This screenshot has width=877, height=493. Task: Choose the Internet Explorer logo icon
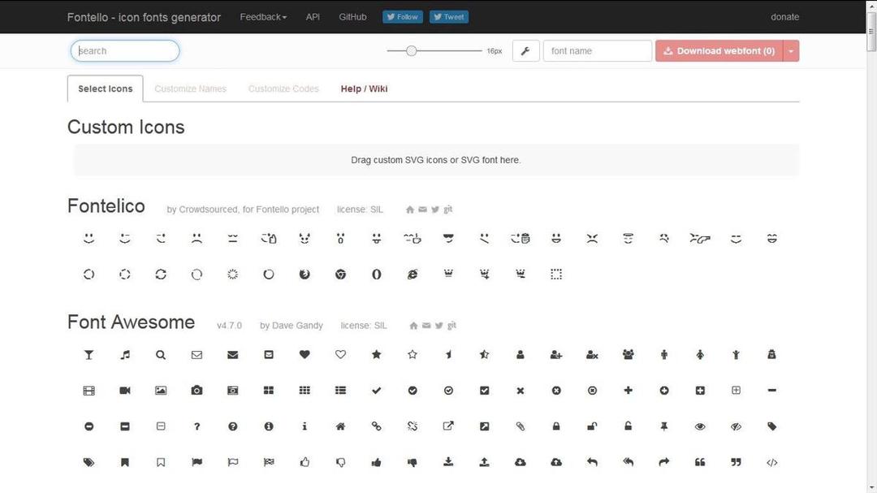coord(413,275)
